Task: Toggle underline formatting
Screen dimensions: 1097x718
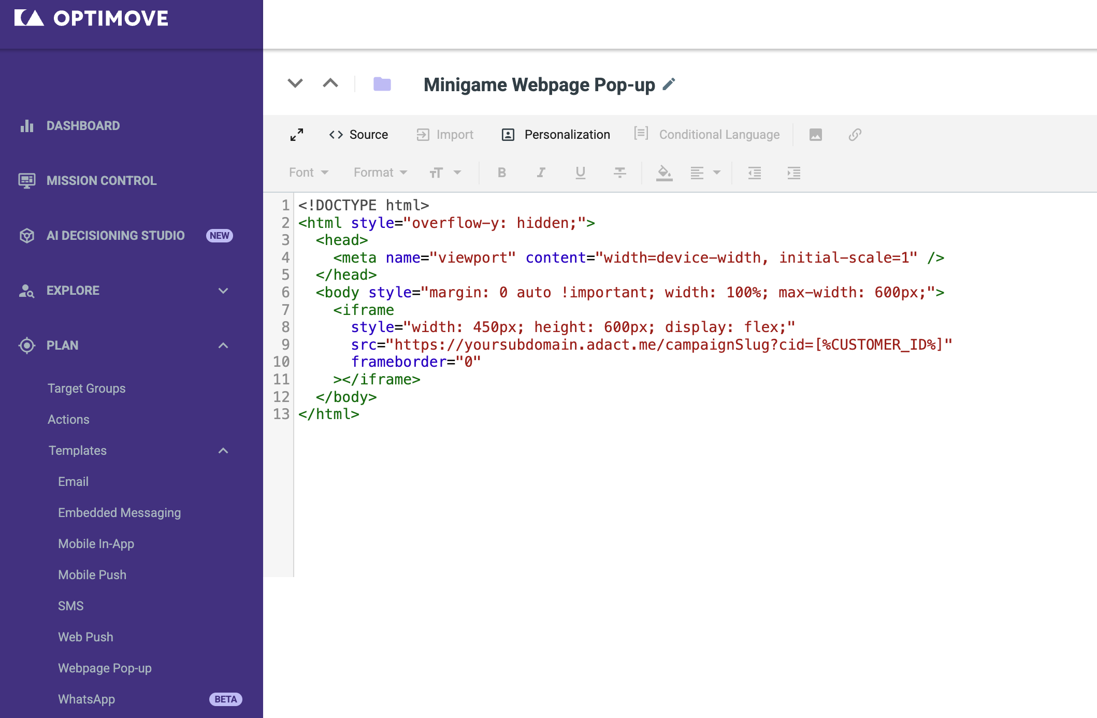Action: (581, 173)
